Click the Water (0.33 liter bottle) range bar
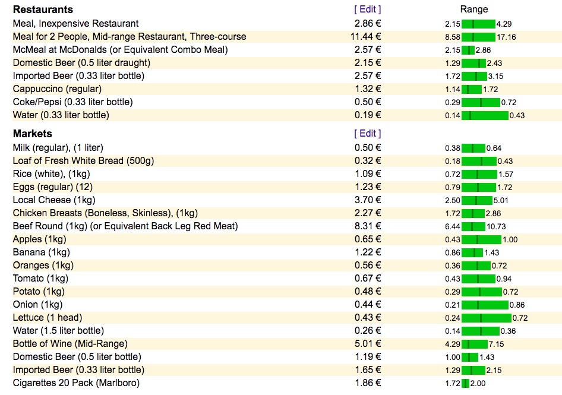 click(x=485, y=115)
